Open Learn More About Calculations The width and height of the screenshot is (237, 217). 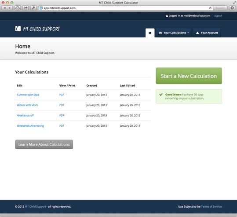pos(44,144)
